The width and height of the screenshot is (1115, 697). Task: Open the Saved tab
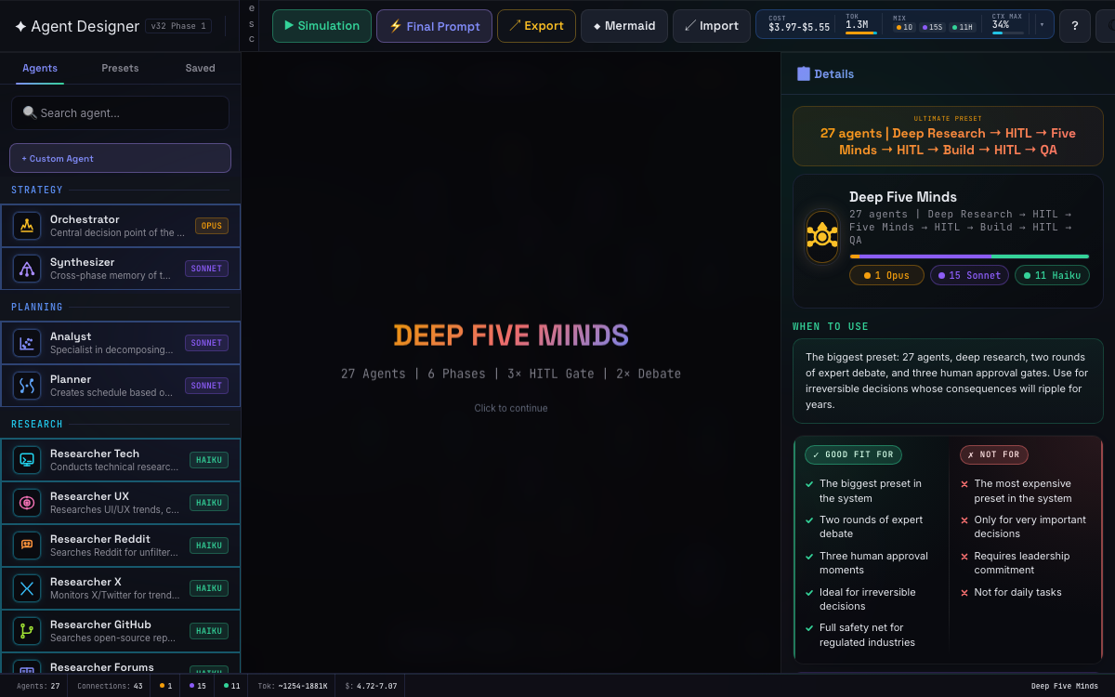(200, 68)
